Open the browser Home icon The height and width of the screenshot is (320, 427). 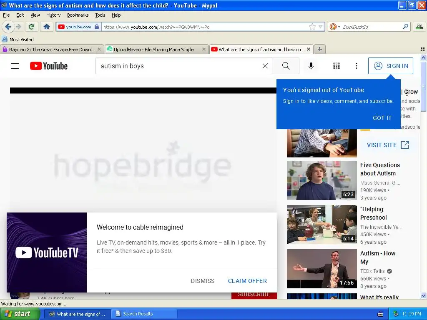(47, 27)
